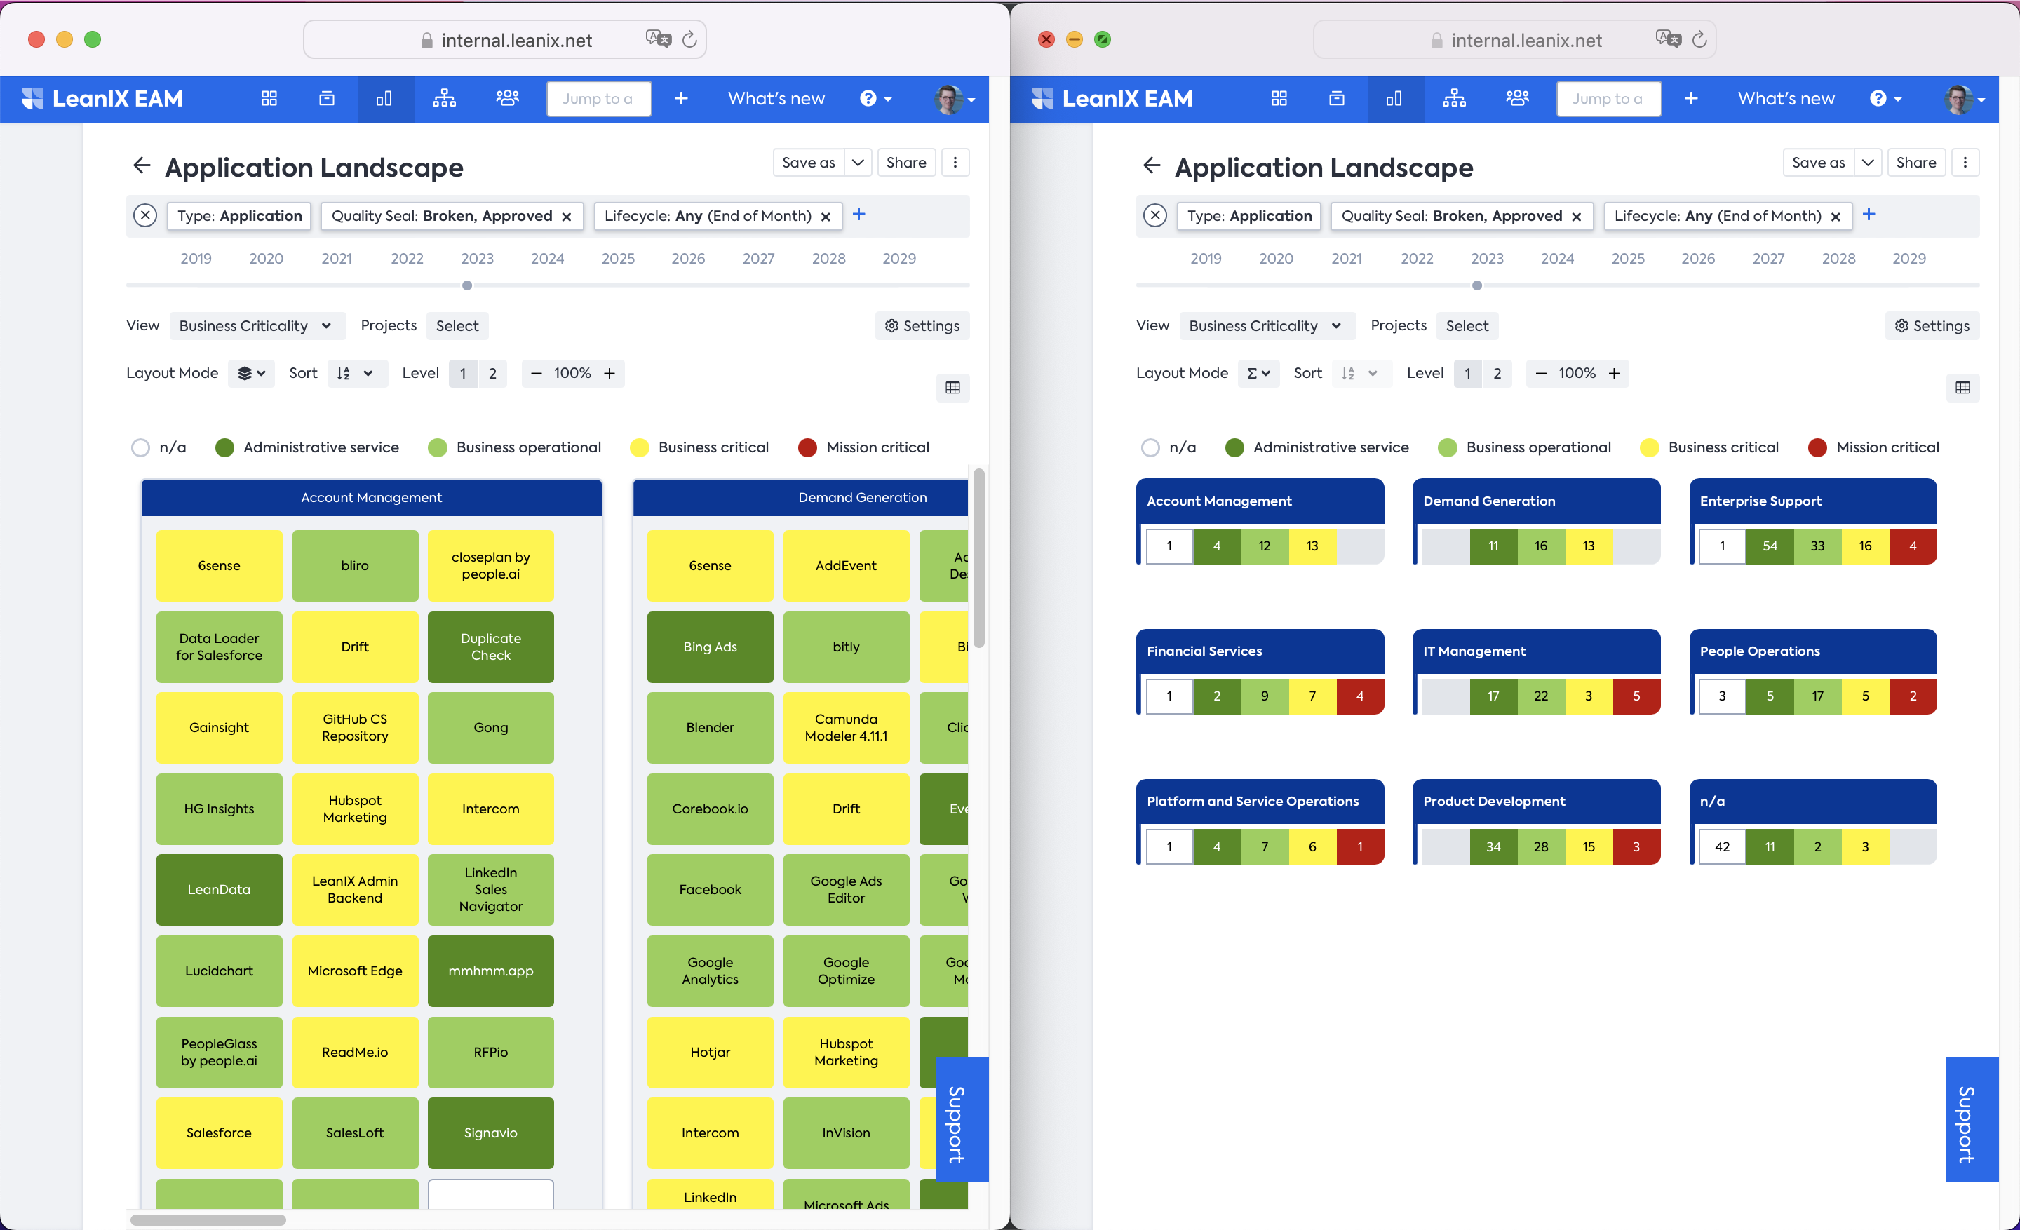Open the navigation diagram icon in toolbar
This screenshot has width=2020, height=1230.
[445, 98]
